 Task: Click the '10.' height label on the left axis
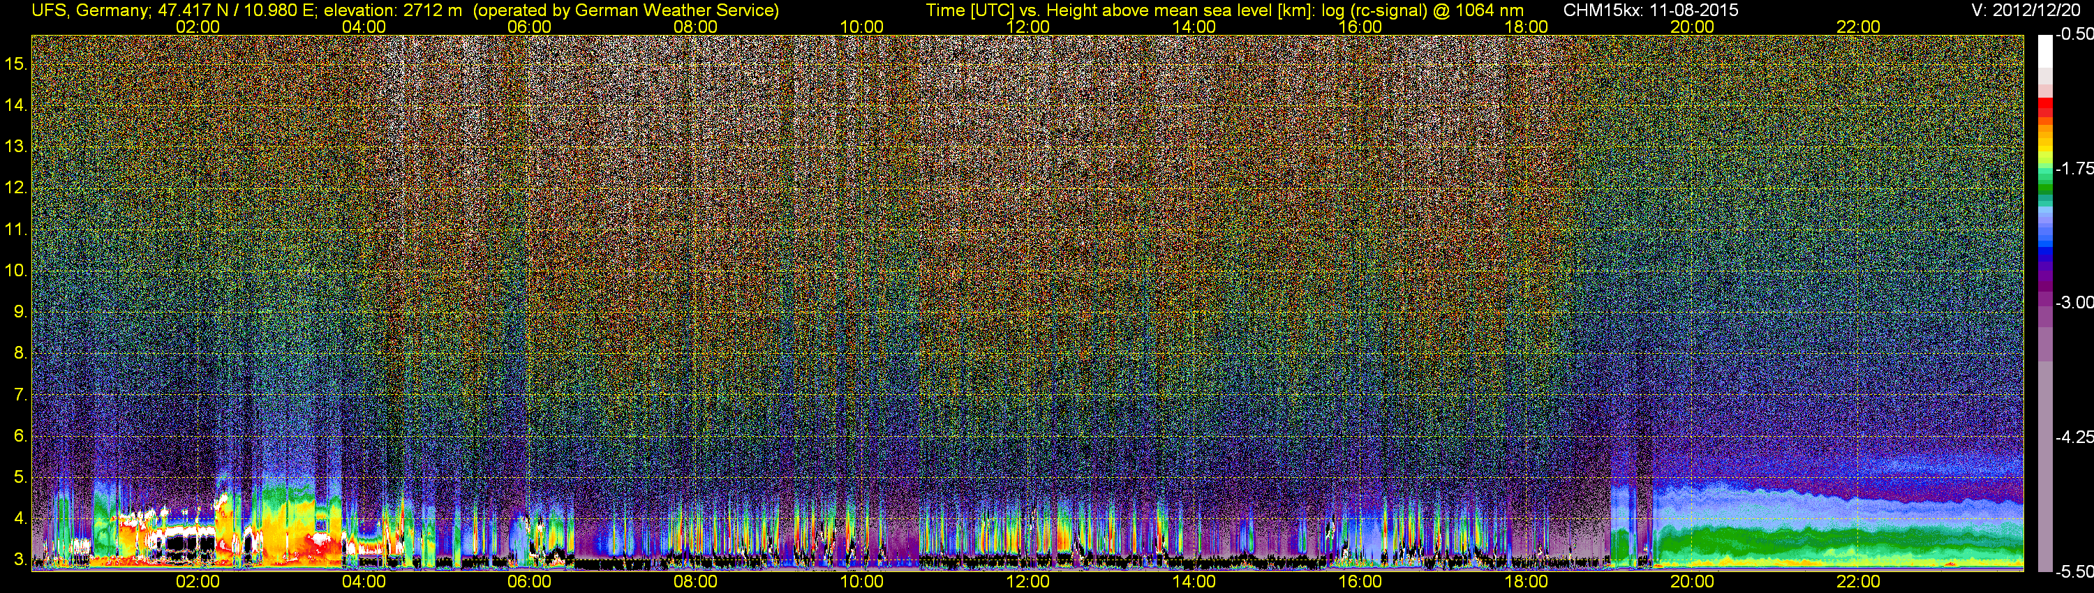tap(16, 271)
